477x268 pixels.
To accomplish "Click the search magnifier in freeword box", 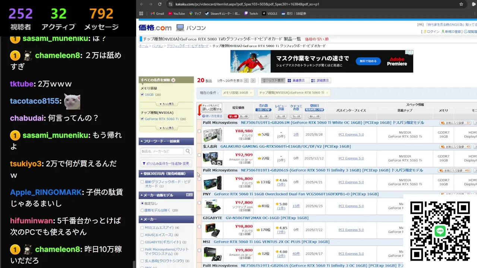I will click(188, 151).
